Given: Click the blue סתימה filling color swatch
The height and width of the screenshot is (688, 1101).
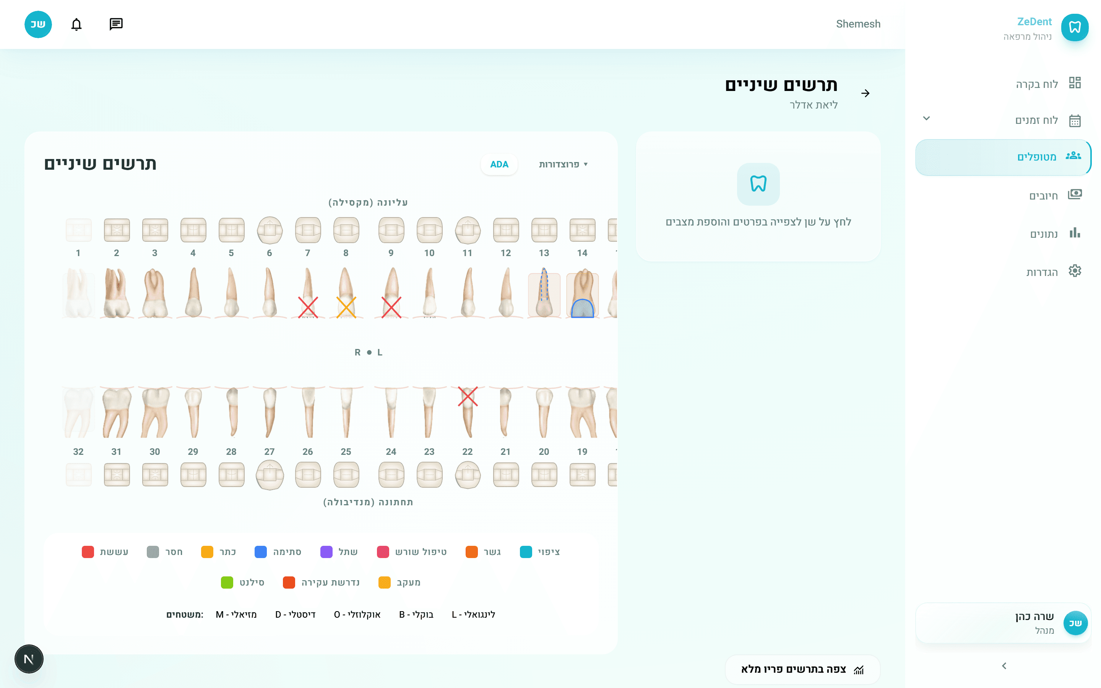Looking at the screenshot, I should (x=261, y=552).
